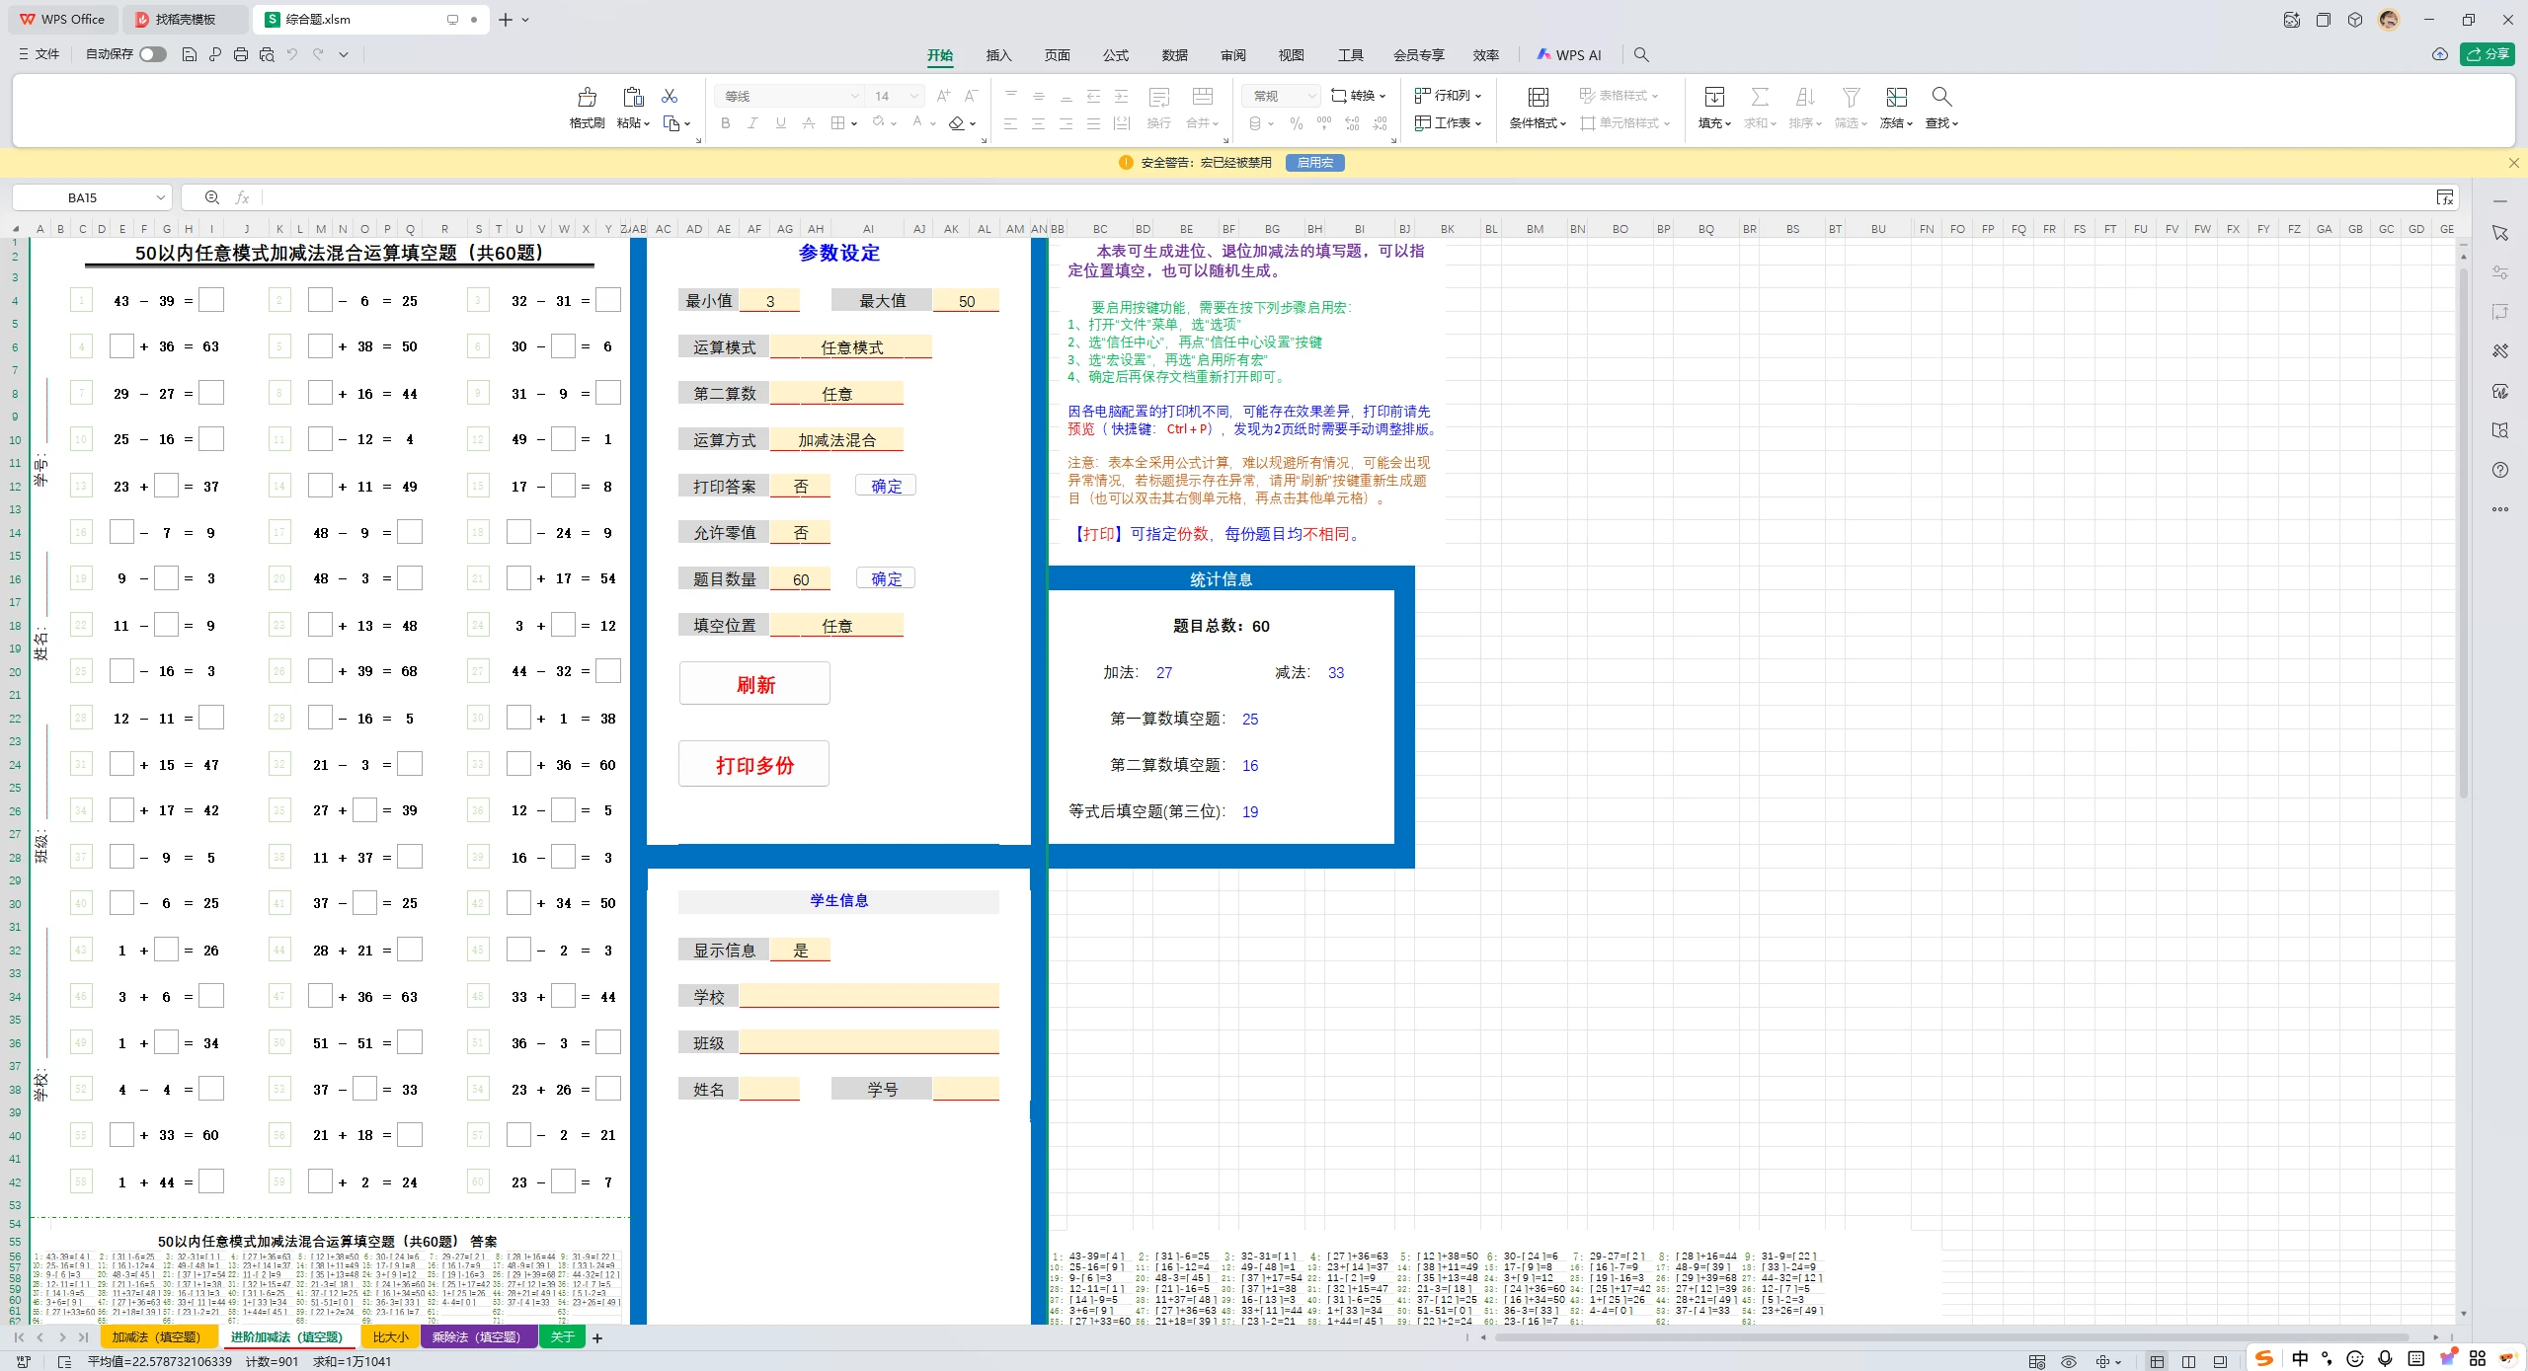The height and width of the screenshot is (1371, 2528).
Task: Open the number format 常规 dropdown
Action: (x=1310, y=96)
